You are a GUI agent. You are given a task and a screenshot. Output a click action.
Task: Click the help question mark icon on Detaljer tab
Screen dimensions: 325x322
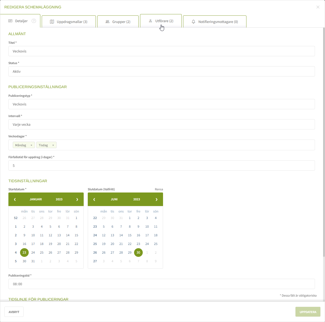click(34, 21)
